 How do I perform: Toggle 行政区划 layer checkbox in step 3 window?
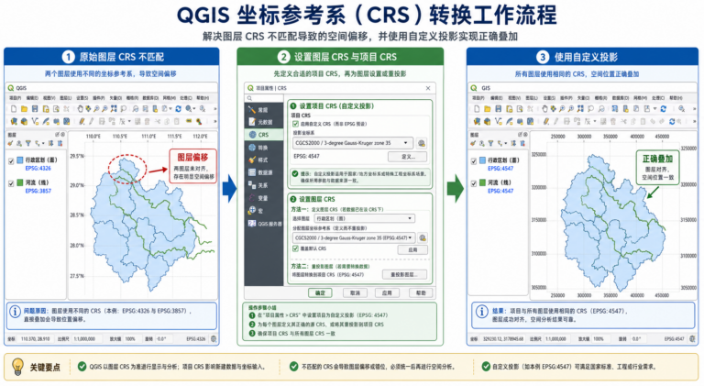point(474,160)
